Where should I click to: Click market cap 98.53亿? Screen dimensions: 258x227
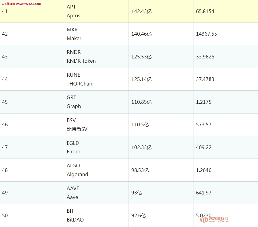tap(140, 170)
